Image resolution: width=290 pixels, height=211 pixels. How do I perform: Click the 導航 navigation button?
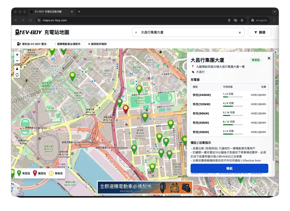[229, 168]
